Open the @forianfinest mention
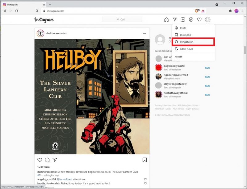 click(65, 179)
